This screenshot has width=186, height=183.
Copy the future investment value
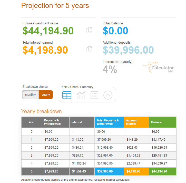[x=89, y=30]
